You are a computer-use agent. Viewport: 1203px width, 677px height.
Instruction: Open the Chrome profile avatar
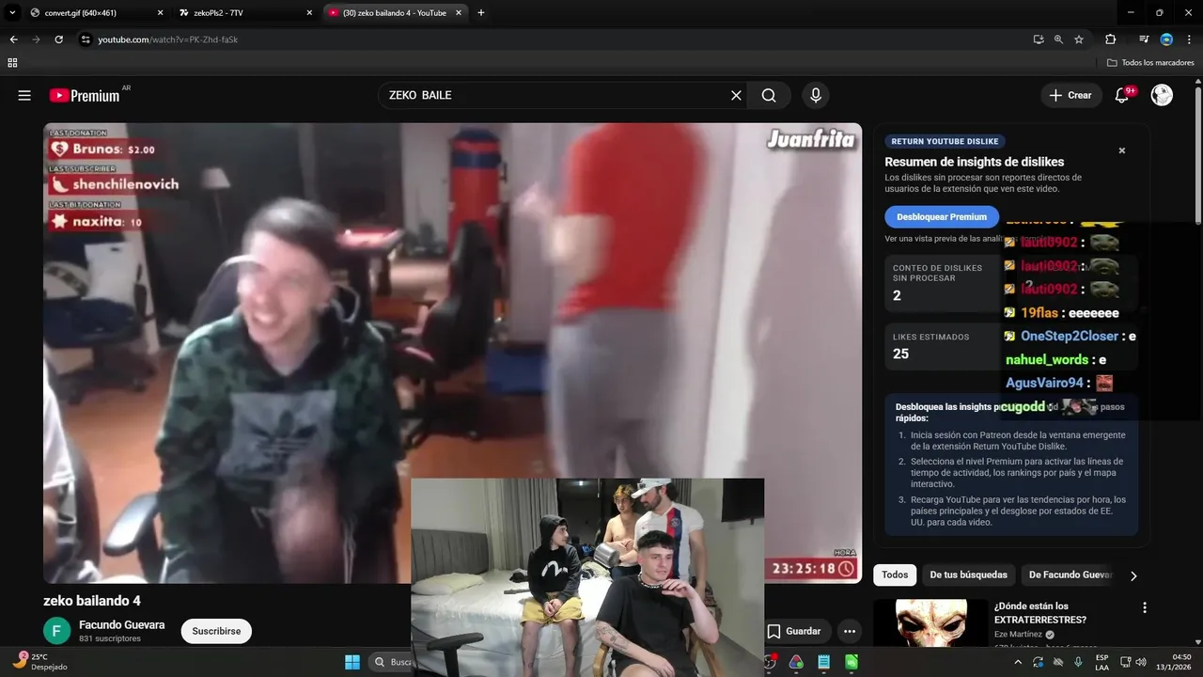[x=1166, y=39]
